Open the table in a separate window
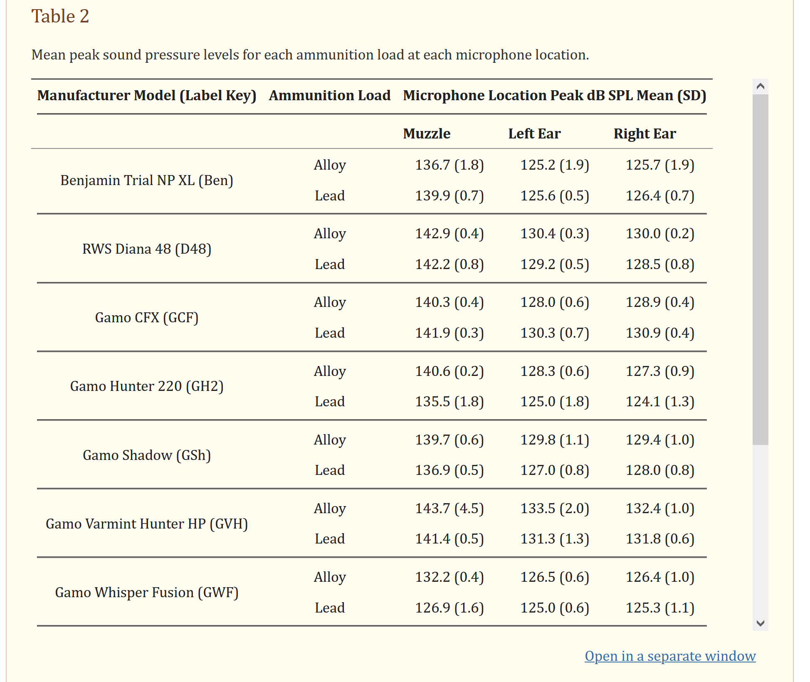Viewport: 810px width, 682px height. (x=670, y=656)
